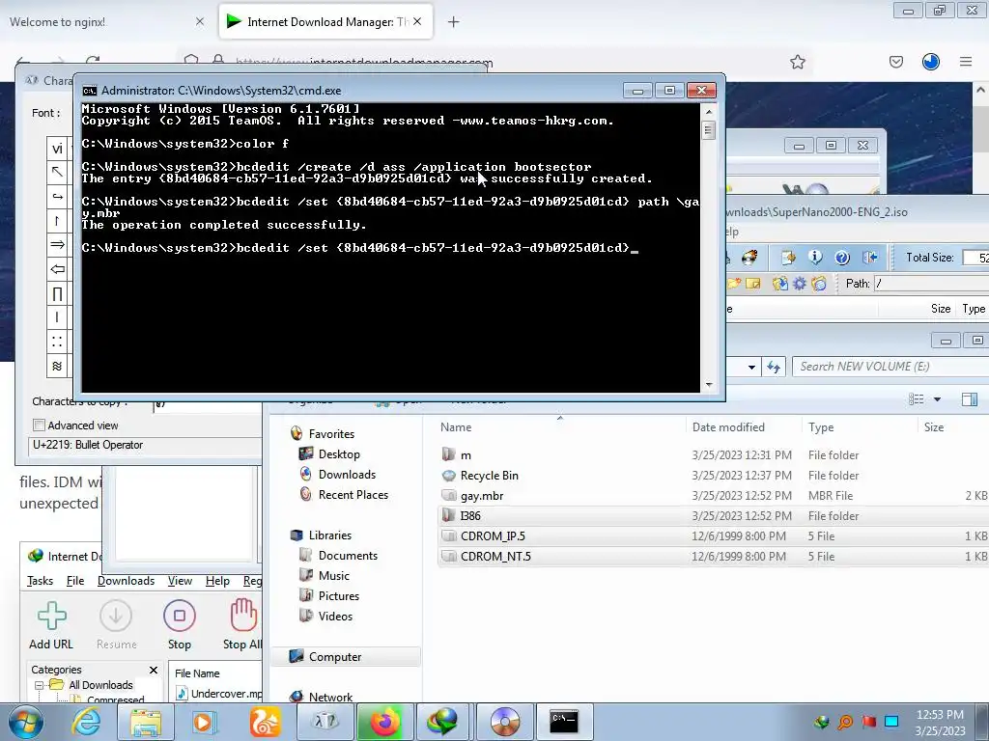Click the IDM tray icon

(x=821, y=722)
